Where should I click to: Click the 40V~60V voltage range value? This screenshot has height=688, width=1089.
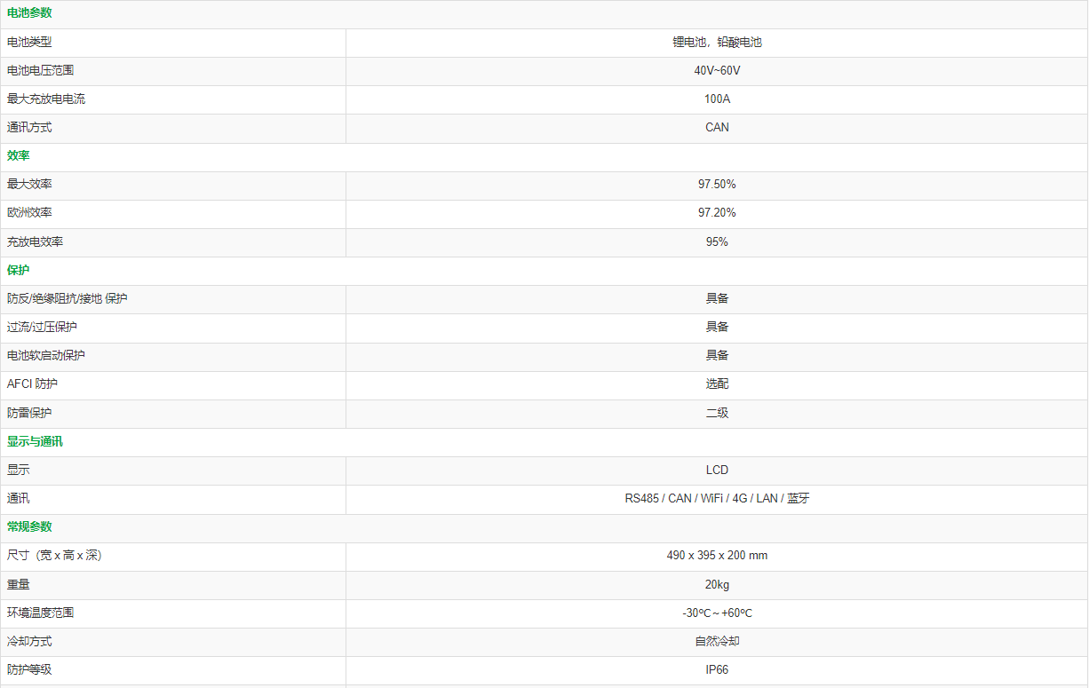(717, 70)
